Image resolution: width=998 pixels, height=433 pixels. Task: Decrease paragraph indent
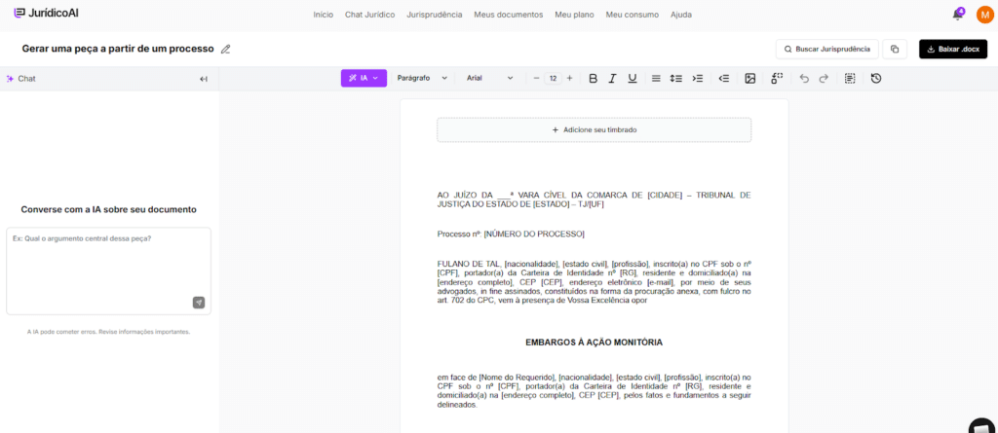[x=724, y=78]
